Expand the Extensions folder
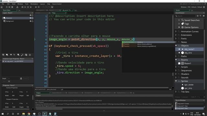The width and height of the screenshot is (207, 116). (x=176, y=35)
